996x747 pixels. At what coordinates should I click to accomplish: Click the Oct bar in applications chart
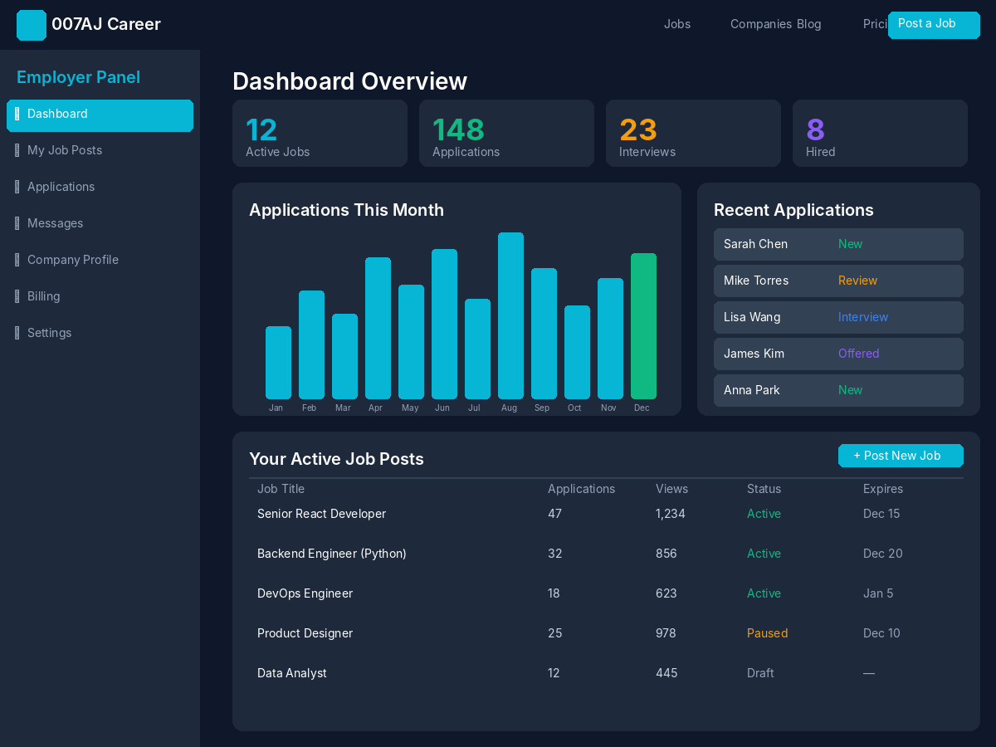pyautogui.click(x=577, y=352)
